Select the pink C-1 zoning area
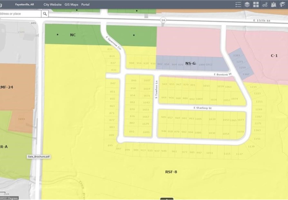Screen dimensions: 288x200 (274, 56)
